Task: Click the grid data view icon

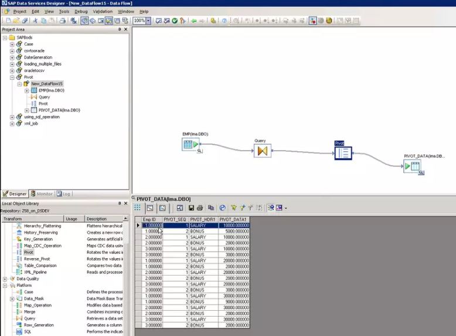Action: tap(137, 208)
